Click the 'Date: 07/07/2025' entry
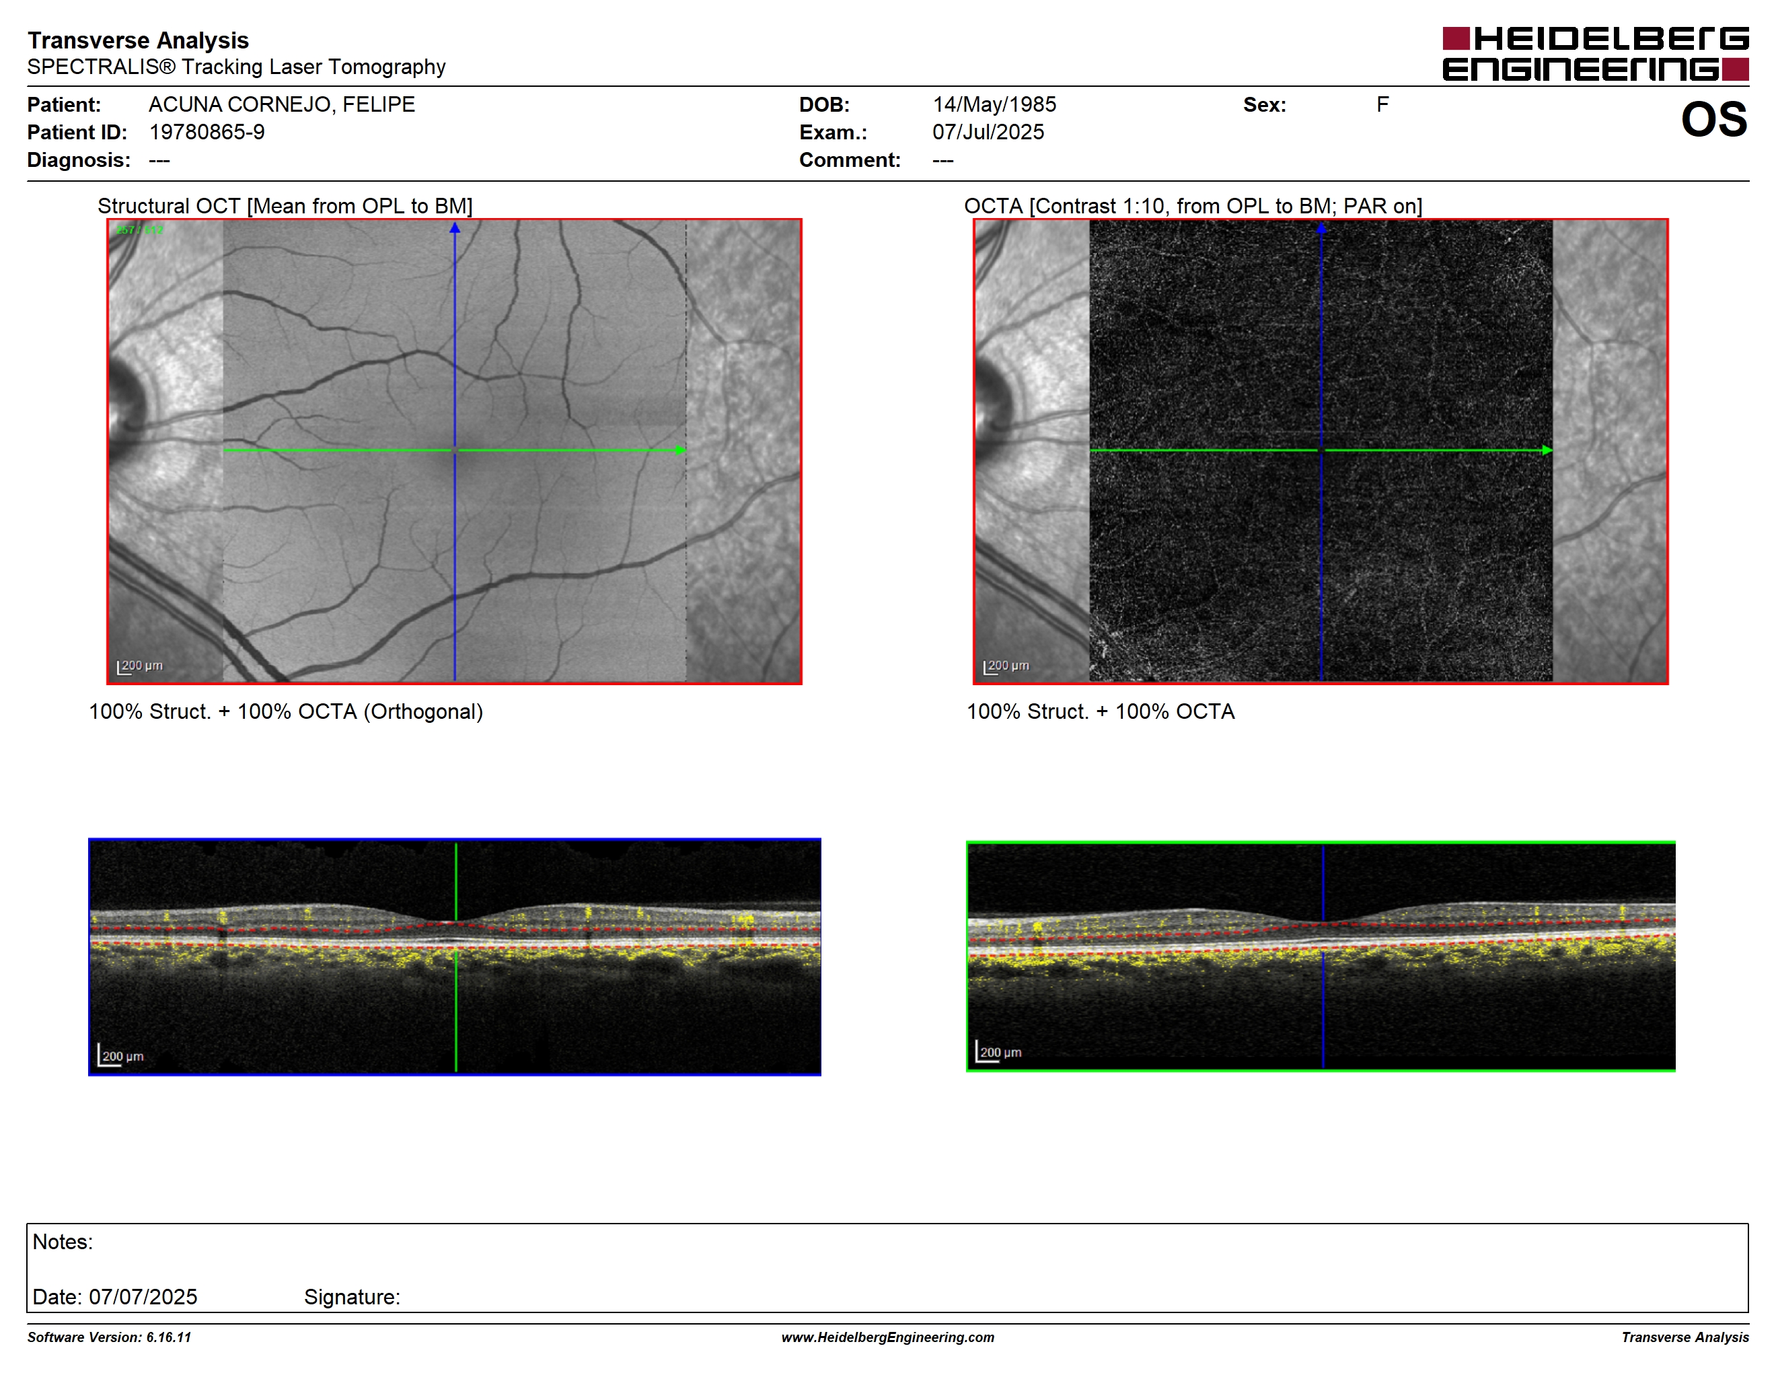This screenshot has width=1776, height=1373. pyautogui.click(x=114, y=1296)
